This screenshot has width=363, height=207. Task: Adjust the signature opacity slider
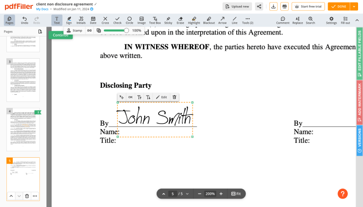coord(126,31)
